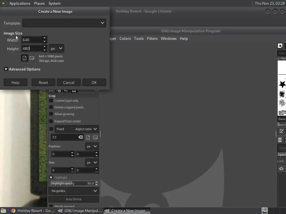Switch to GNU Image Manipulation taskbar window

tap(80, 211)
